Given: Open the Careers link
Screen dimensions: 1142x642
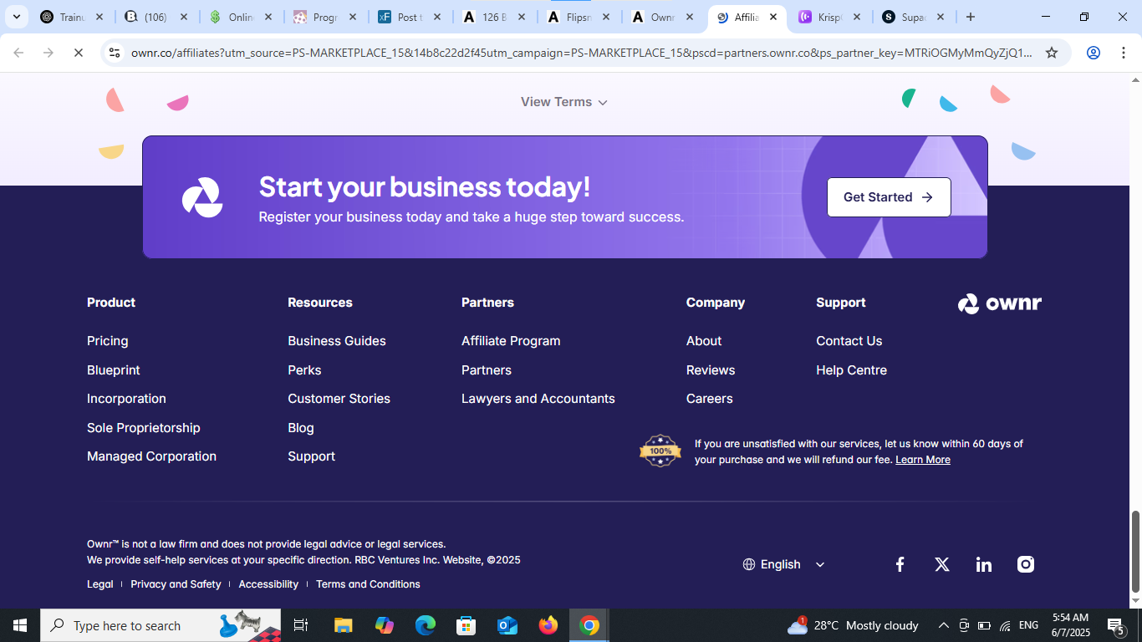Looking at the screenshot, I should 710,399.
